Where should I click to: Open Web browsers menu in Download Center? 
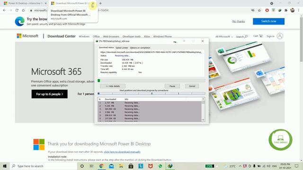[111, 36]
